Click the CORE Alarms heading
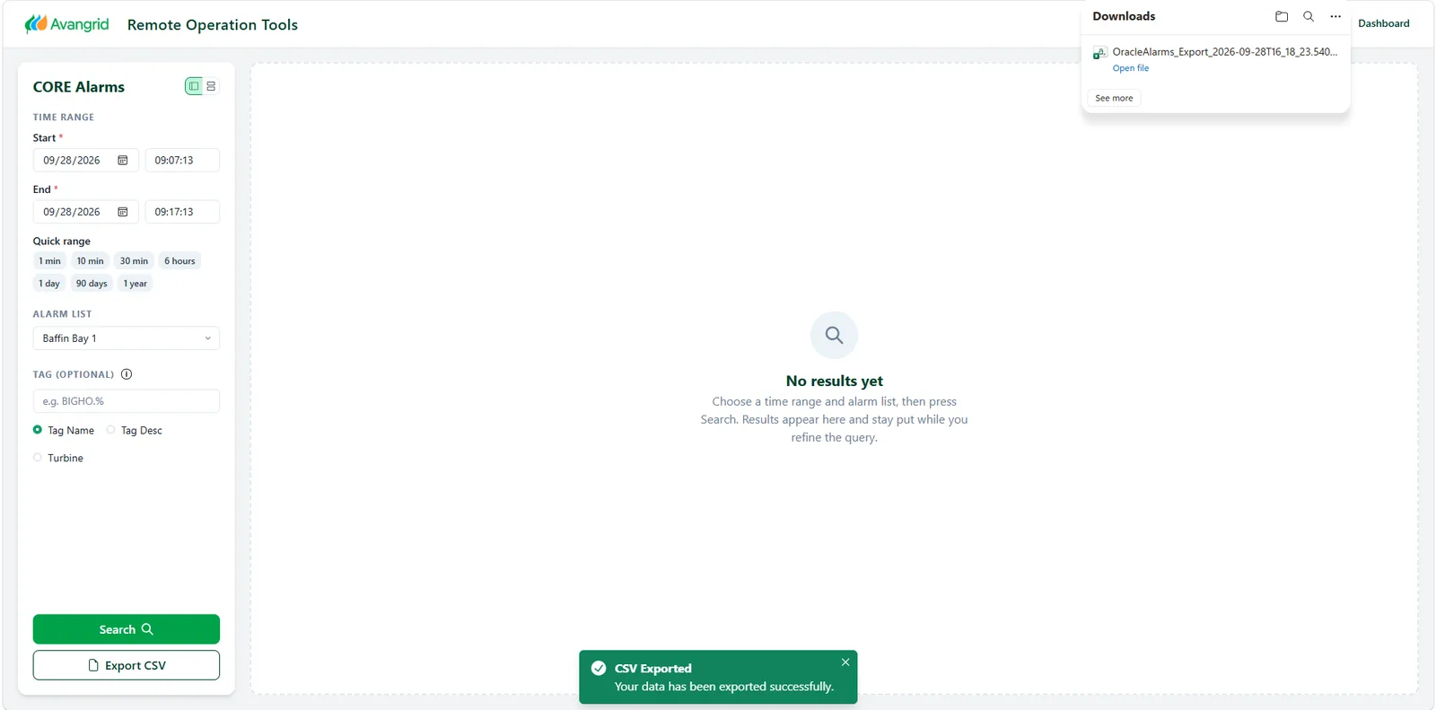The image size is (1436, 710). tap(79, 87)
